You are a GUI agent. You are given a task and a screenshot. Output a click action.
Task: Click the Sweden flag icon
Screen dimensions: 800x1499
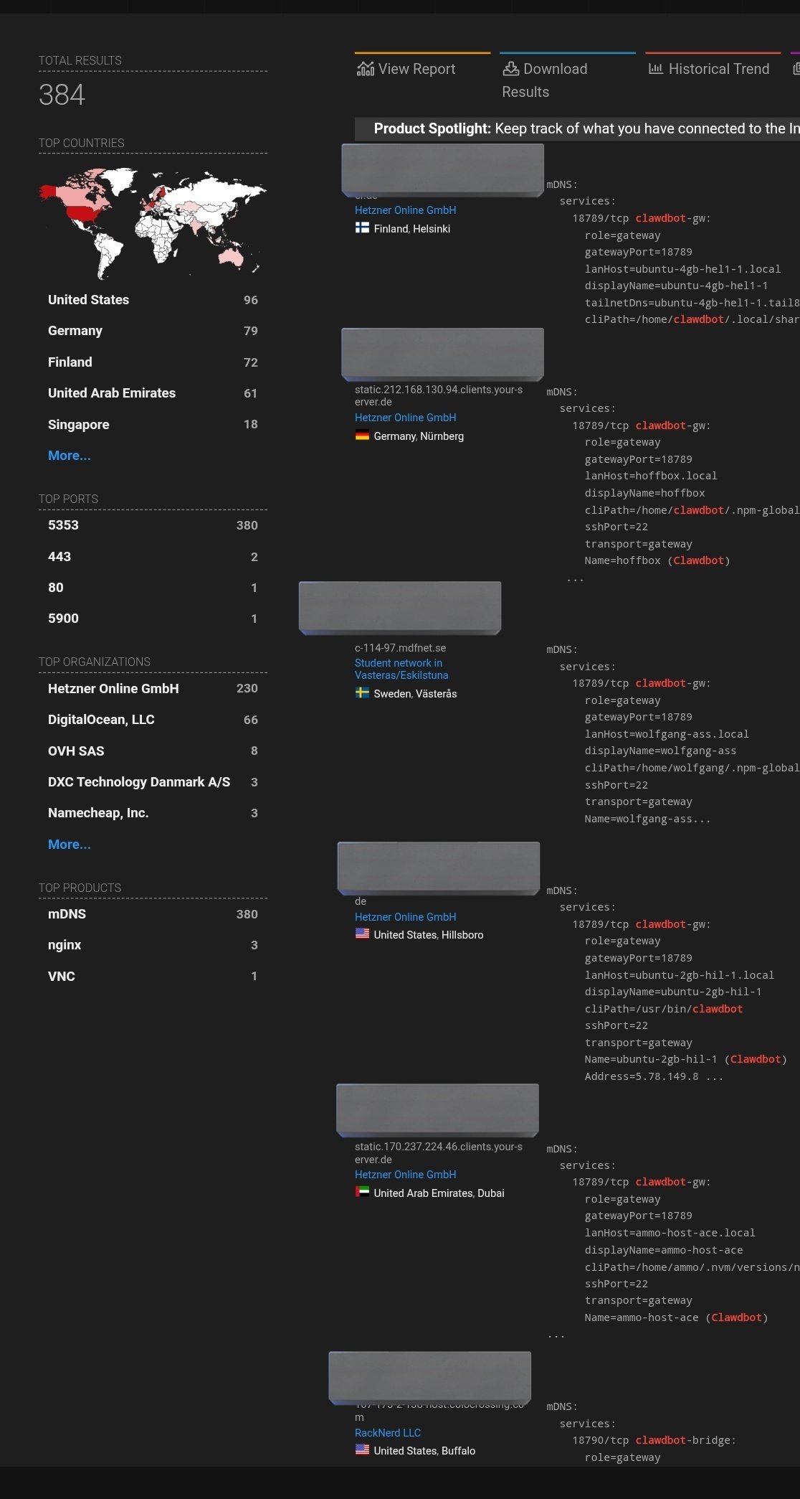[x=362, y=693]
